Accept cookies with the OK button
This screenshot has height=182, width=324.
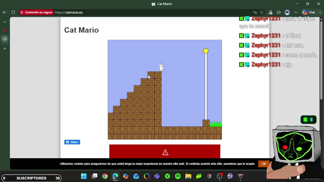(264, 164)
